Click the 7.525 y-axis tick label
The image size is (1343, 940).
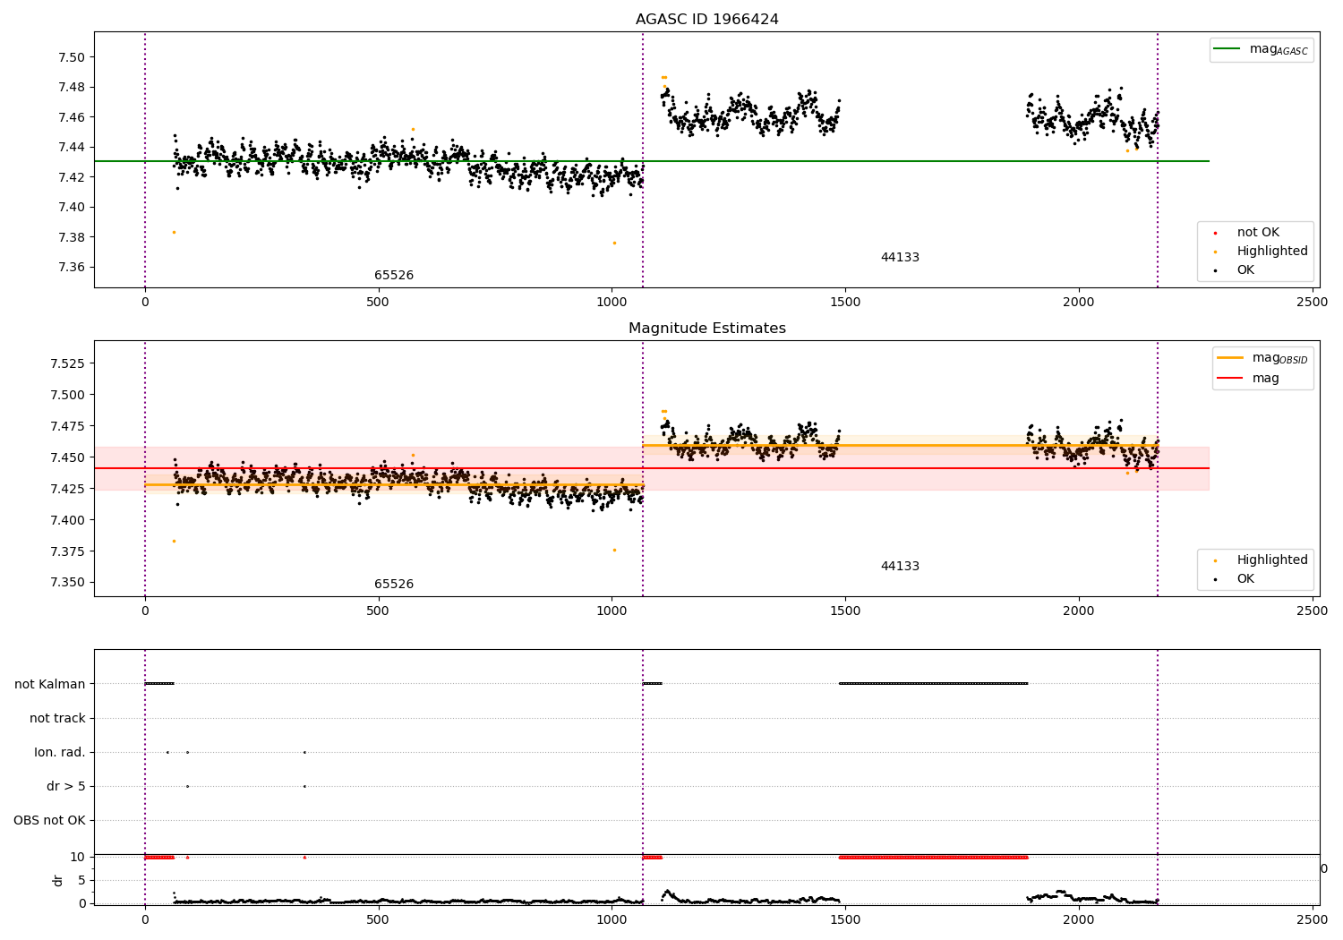67,363
